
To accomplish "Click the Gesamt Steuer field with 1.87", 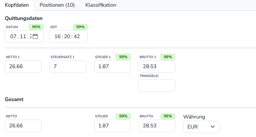I will pos(112,126).
